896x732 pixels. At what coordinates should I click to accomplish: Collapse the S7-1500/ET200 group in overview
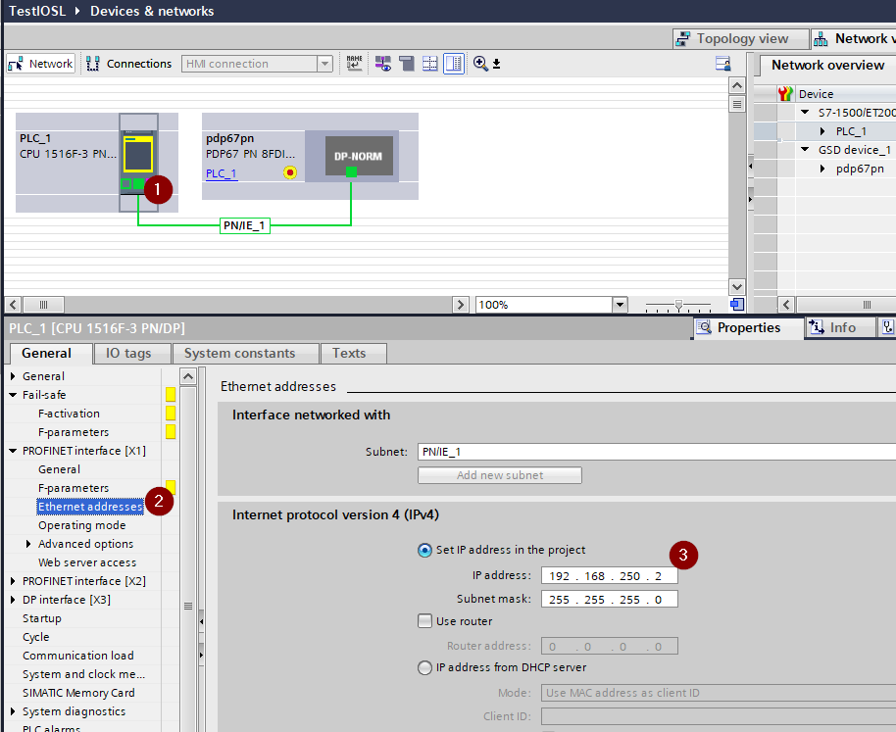click(x=805, y=112)
